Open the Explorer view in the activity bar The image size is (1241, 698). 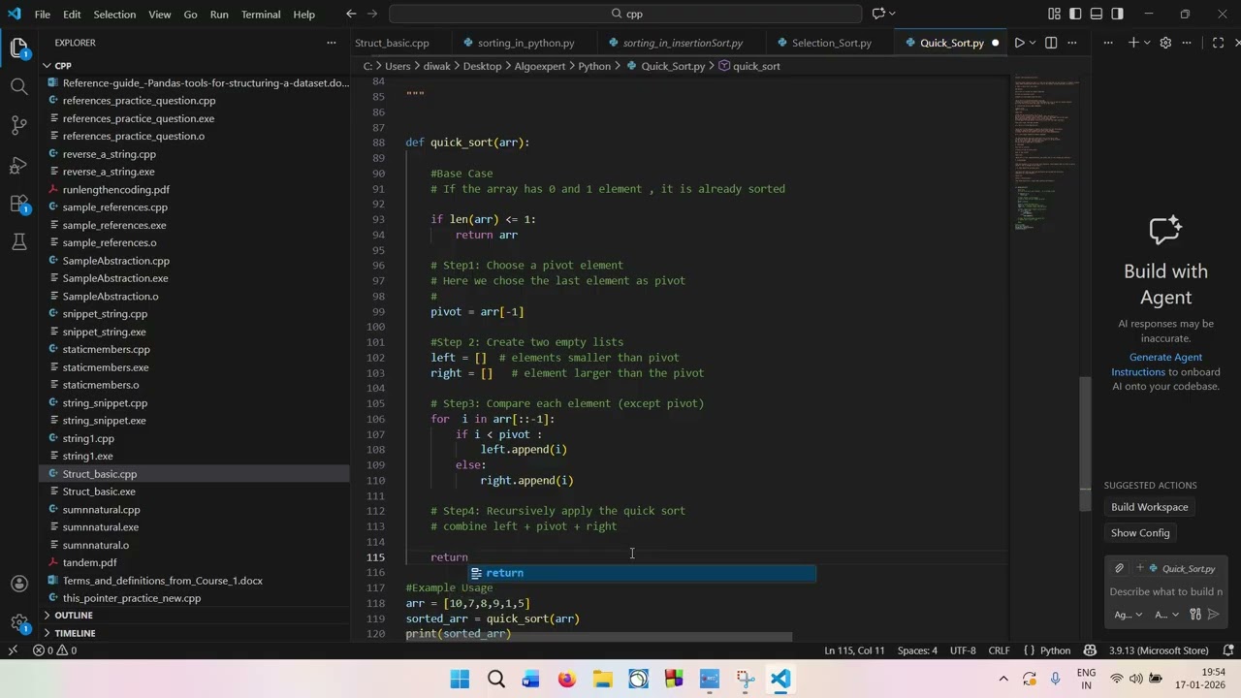point(19,48)
